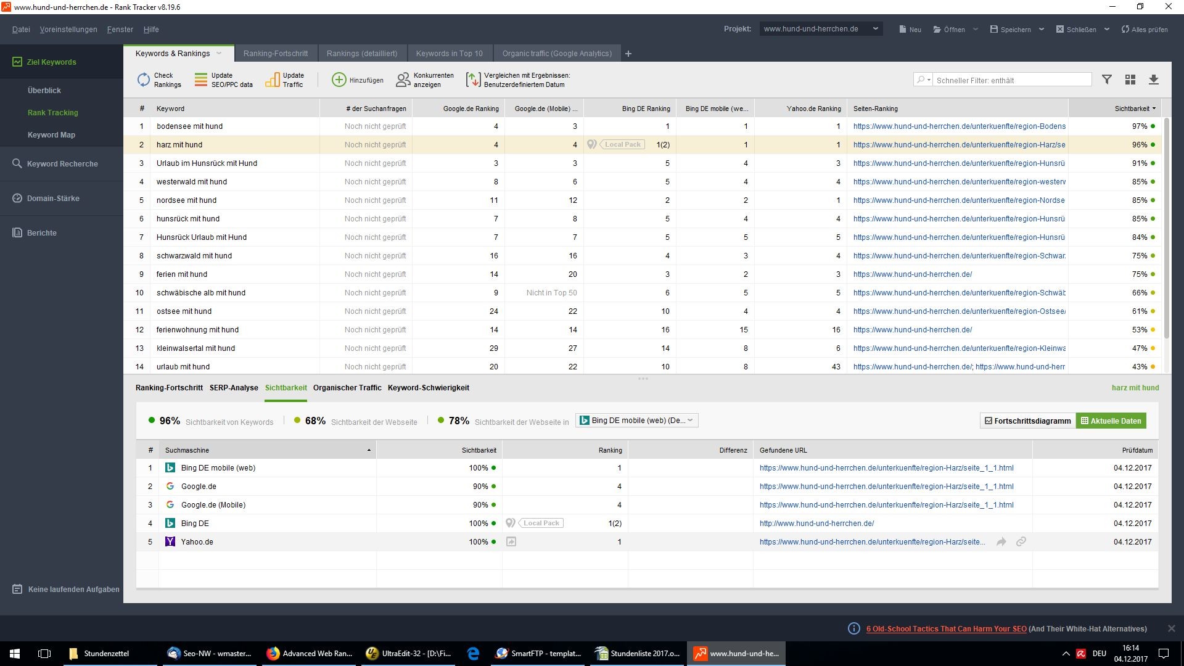Click the Check Rankings refresh icon
Image resolution: width=1184 pixels, height=666 pixels.
tap(143, 80)
